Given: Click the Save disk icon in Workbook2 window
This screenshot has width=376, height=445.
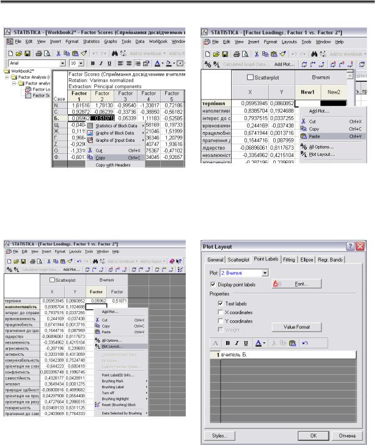Looking at the screenshot, I should pos(28,53).
